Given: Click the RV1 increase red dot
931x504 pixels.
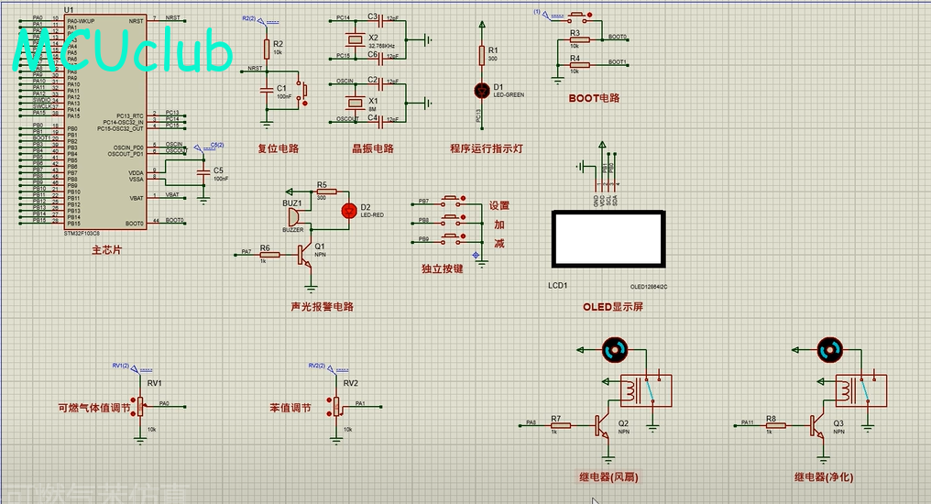Looking at the screenshot, I should pyautogui.click(x=134, y=400).
